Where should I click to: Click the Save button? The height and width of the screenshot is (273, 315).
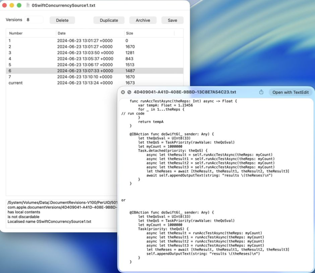(x=172, y=20)
